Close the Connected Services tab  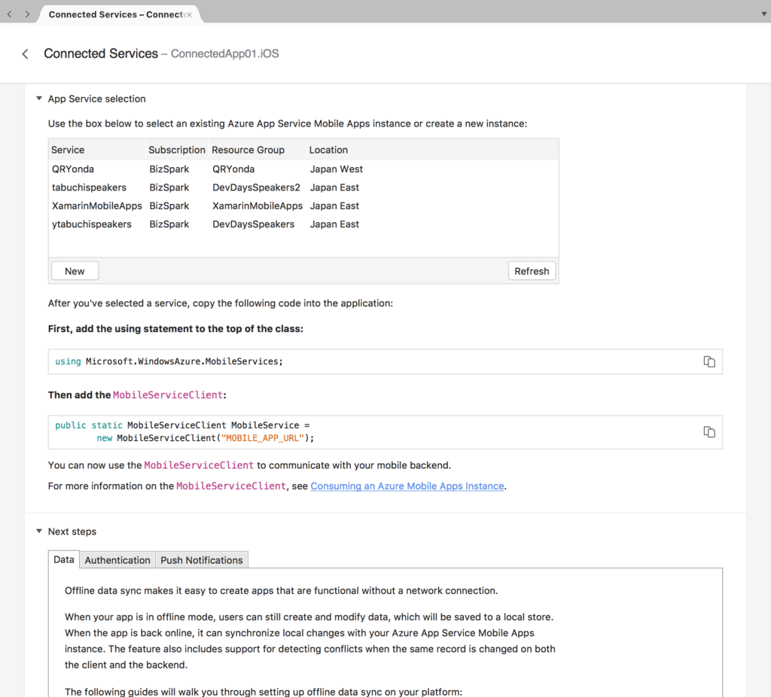tap(189, 15)
